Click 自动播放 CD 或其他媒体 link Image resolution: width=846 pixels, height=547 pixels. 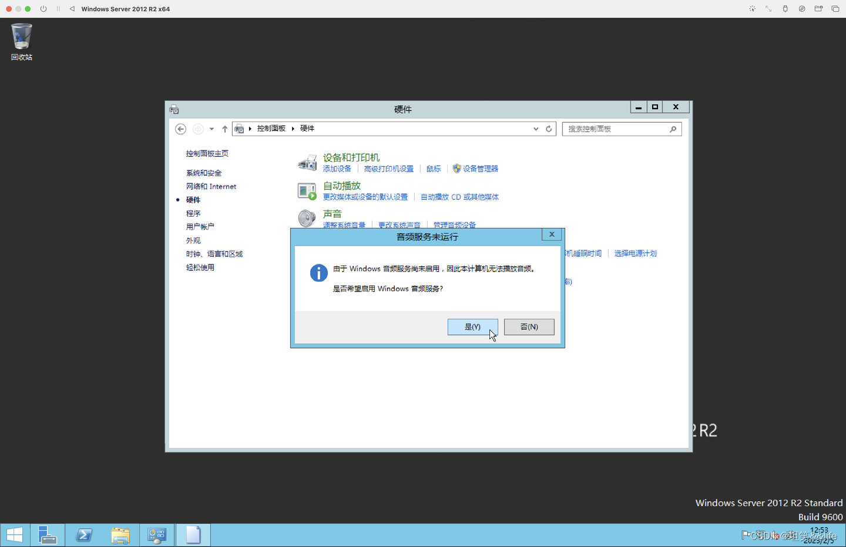(459, 197)
